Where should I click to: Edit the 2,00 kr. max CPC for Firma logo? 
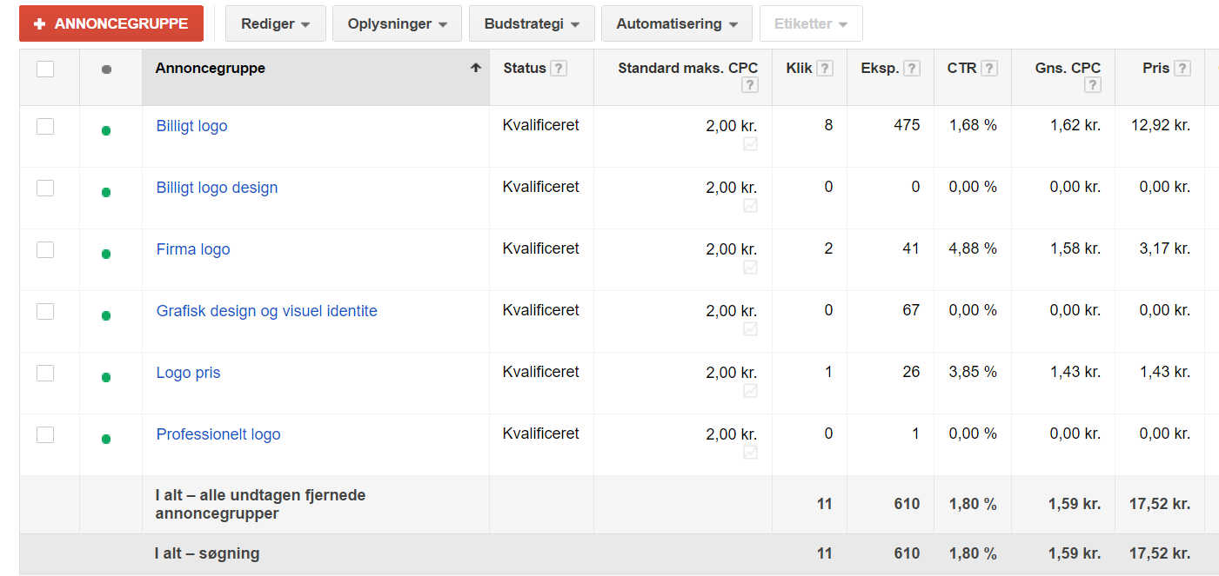click(x=731, y=249)
